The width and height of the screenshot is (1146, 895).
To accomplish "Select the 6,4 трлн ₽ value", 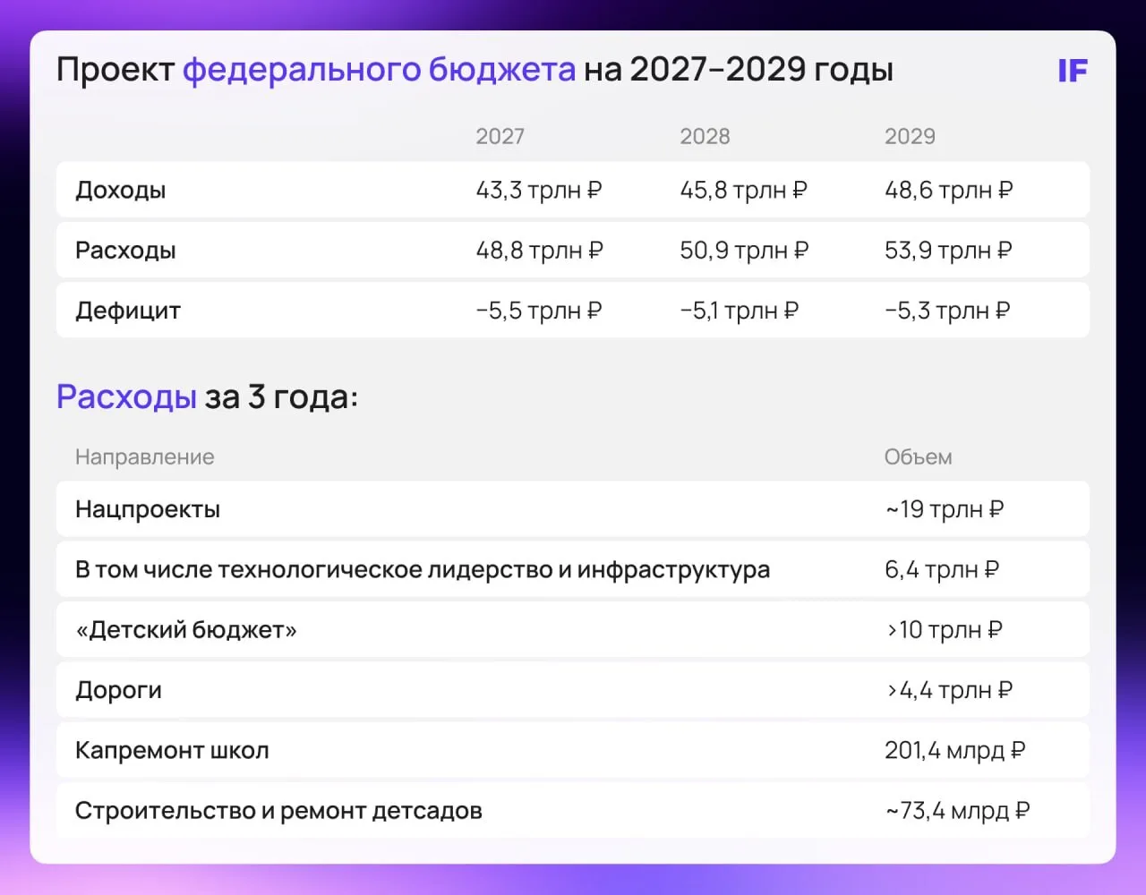I will pyautogui.click(x=942, y=569).
